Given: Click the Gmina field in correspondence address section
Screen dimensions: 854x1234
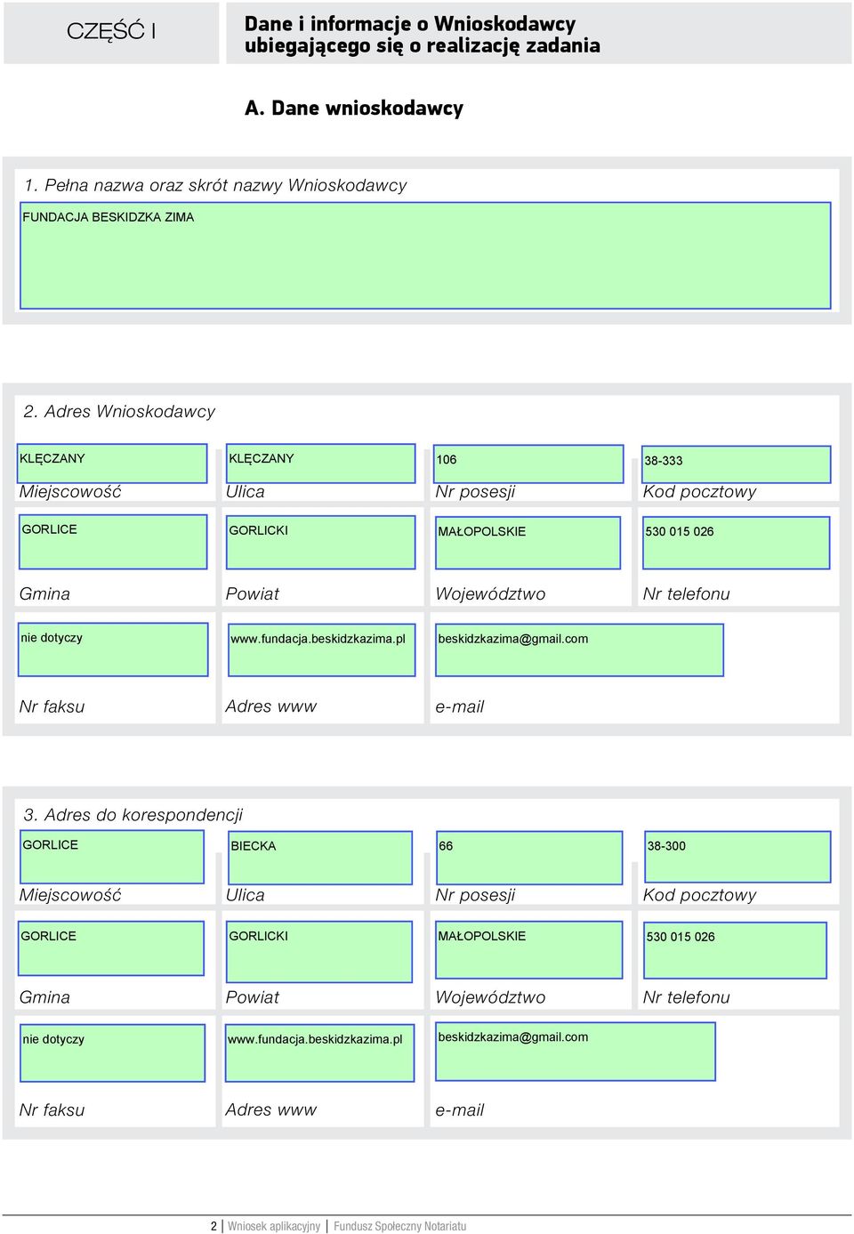Looking at the screenshot, I should click(x=111, y=948).
